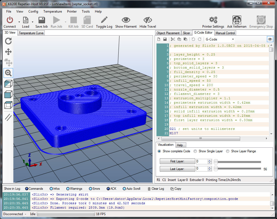
Task: Toggle parallel projection diagonal lines icon
Action: 8,117
